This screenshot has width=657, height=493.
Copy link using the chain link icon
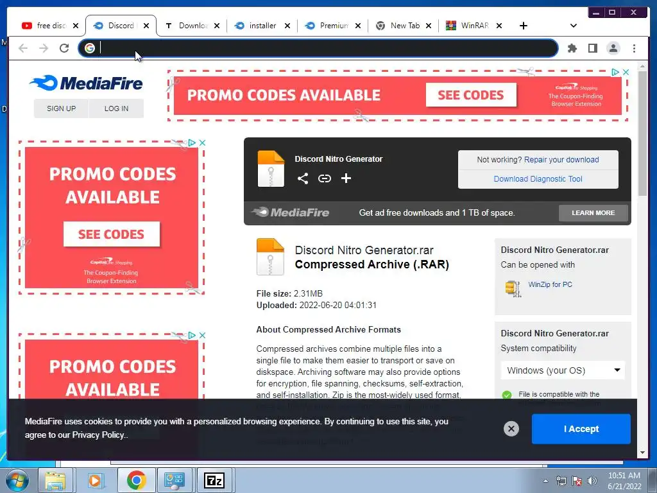coord(324,178)
